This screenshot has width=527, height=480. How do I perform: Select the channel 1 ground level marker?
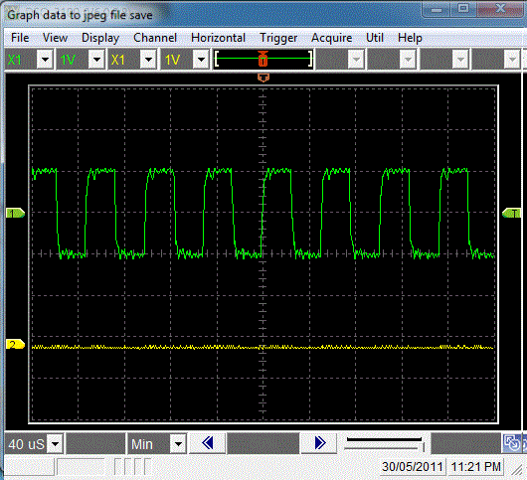16,213
